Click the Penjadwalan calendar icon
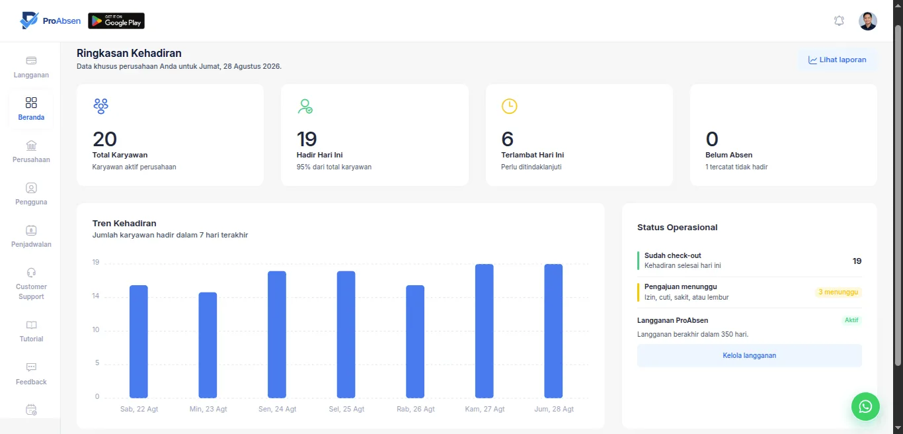 click(31, 230)
